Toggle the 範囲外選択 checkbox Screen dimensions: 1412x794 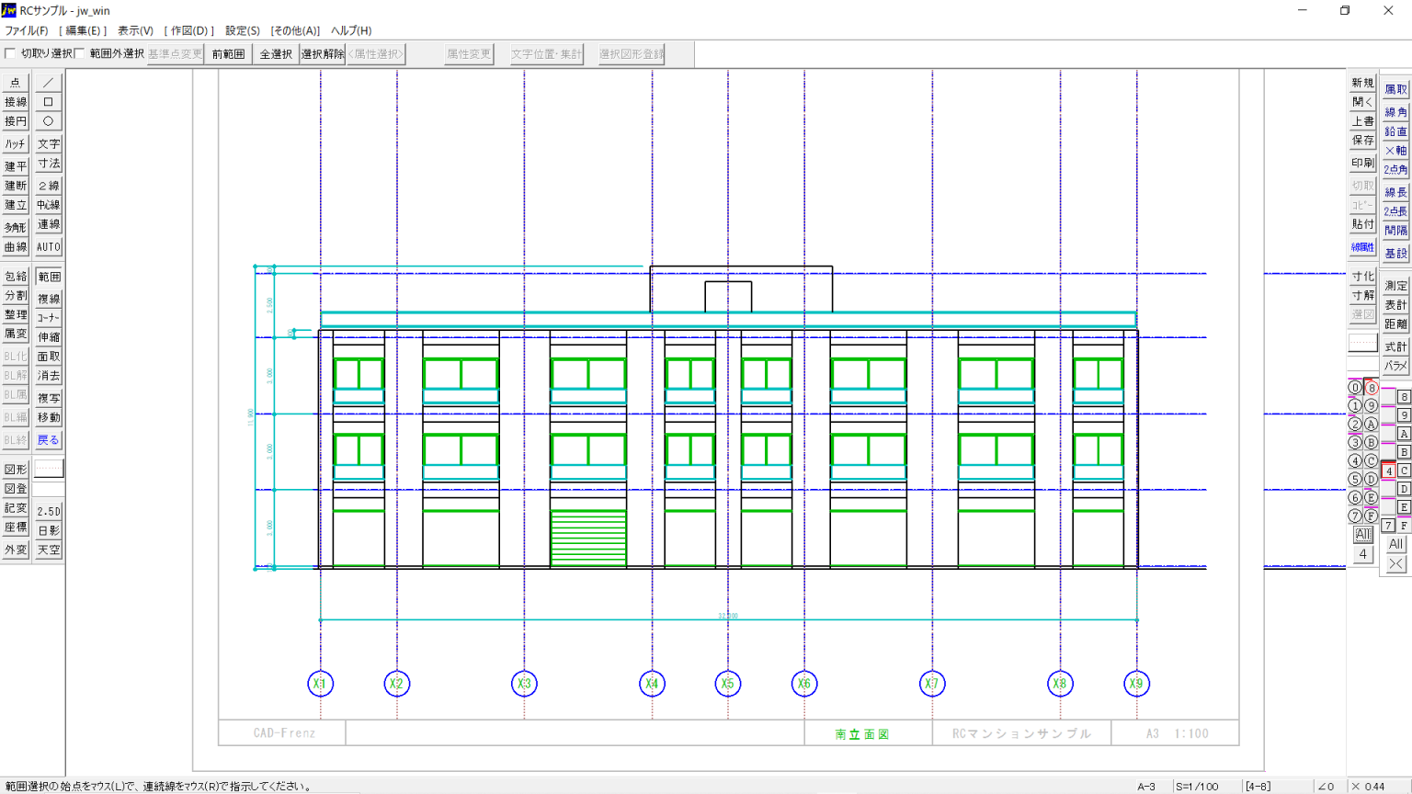click(80, 53)
